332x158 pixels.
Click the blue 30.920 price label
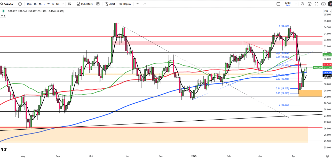(327, 73)
